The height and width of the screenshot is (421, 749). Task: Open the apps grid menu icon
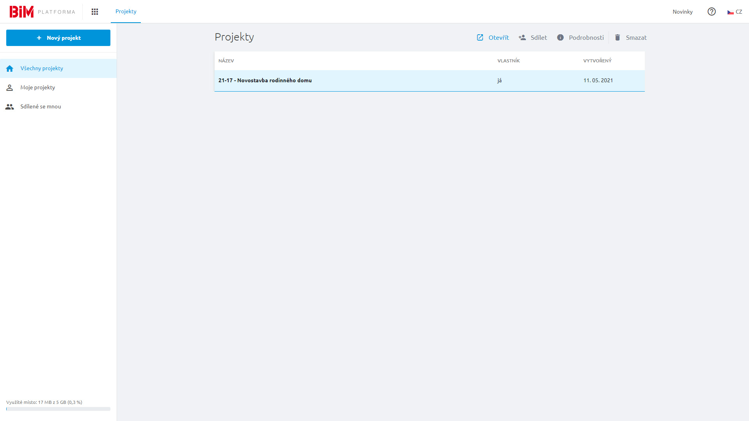pyautogui.click(x=95, y=12)
